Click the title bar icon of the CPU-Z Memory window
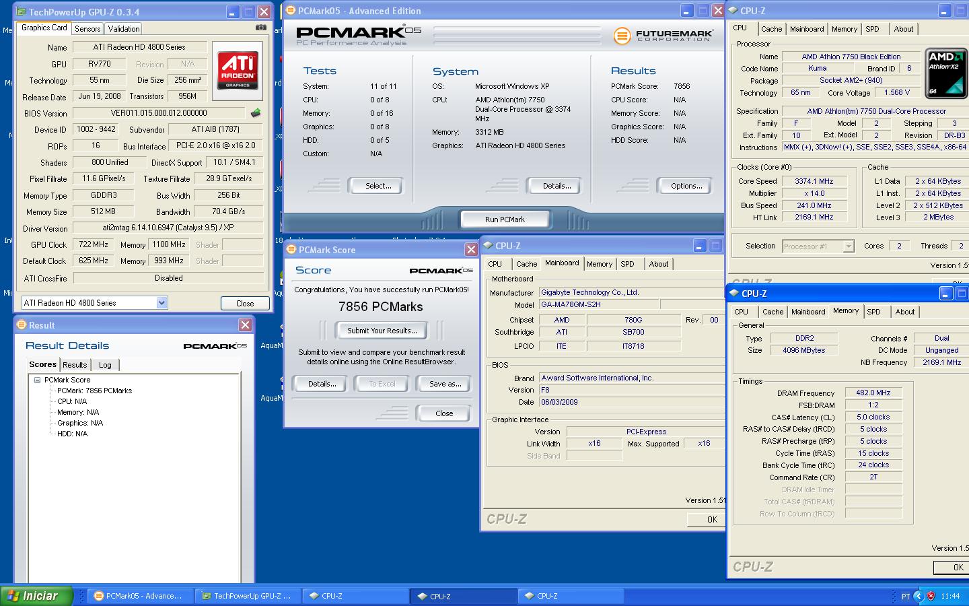This screenshot has width=969, height=606. [735, 294]
